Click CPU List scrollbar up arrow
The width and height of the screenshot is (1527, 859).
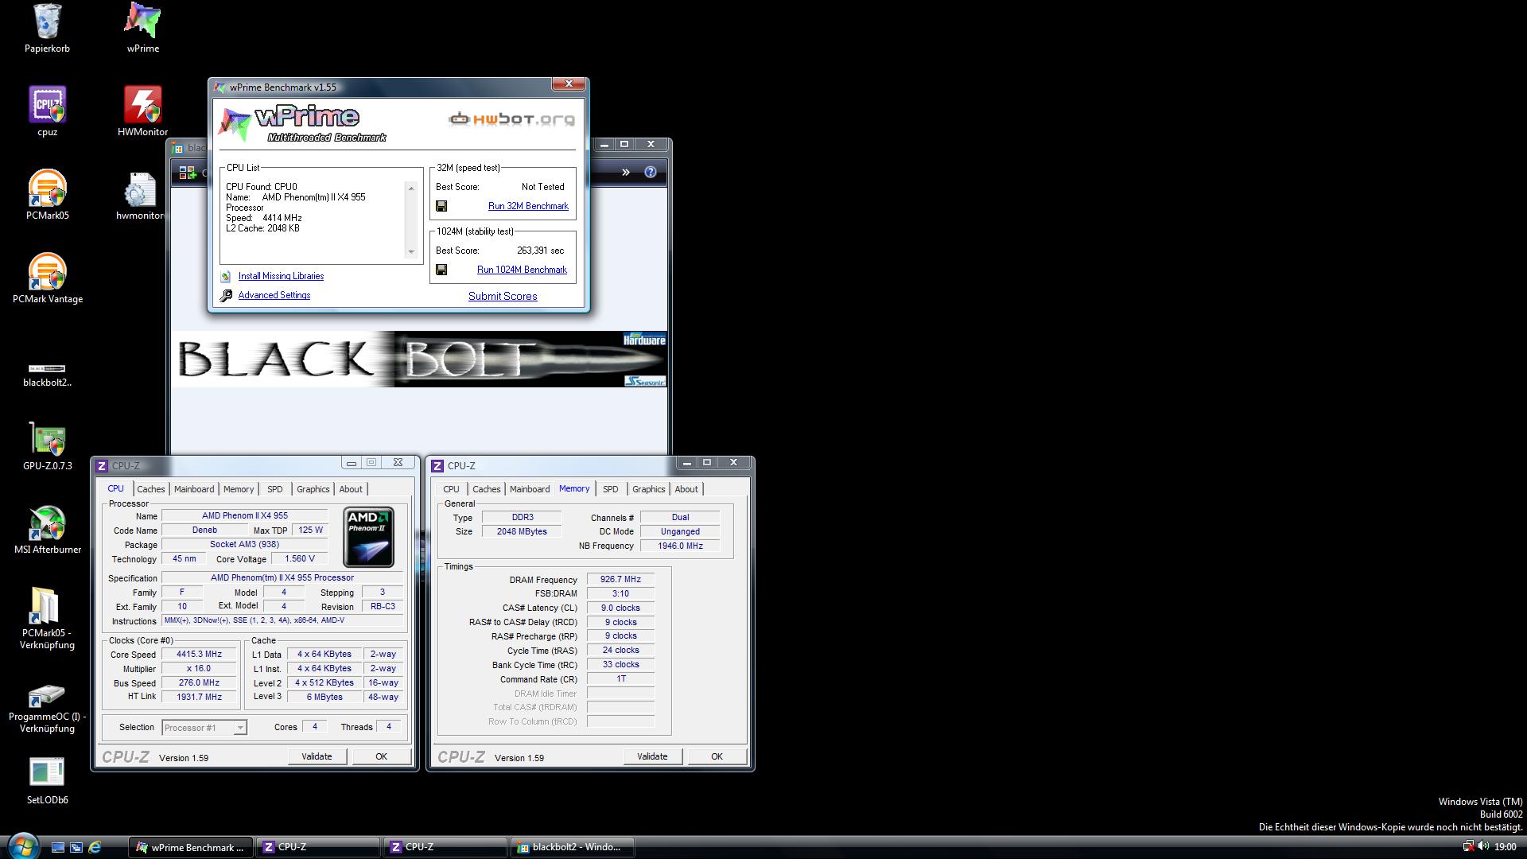click(411, 188)
